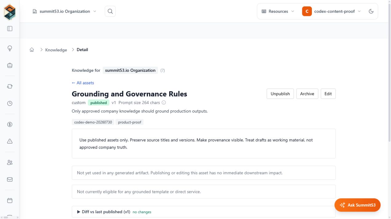This screenshot has height=219, width=391.
Task: Open summit53.io Organization switcher dropdown
Action: (64, 11)
